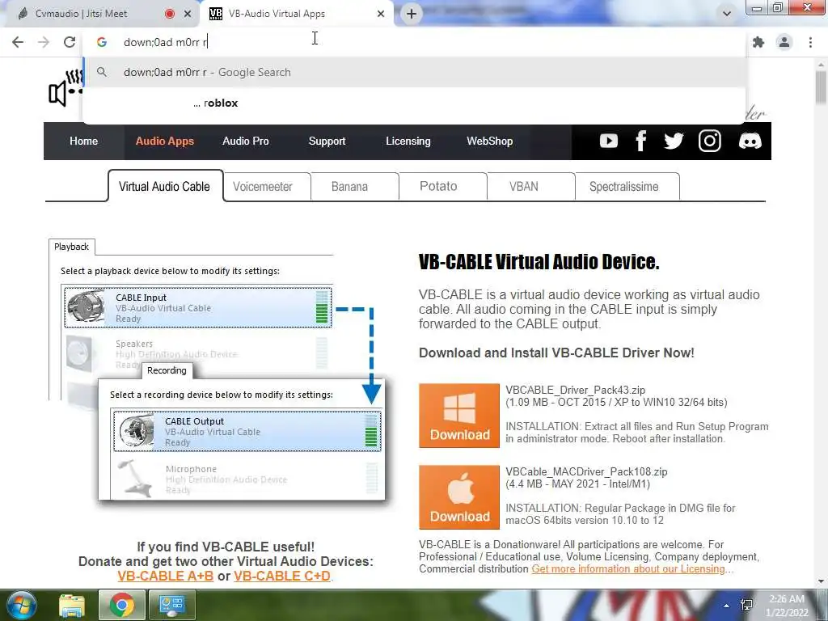Open the Audio Pro navigation item
The width and height of the screenshot is (828, 621).
point(246,141)
